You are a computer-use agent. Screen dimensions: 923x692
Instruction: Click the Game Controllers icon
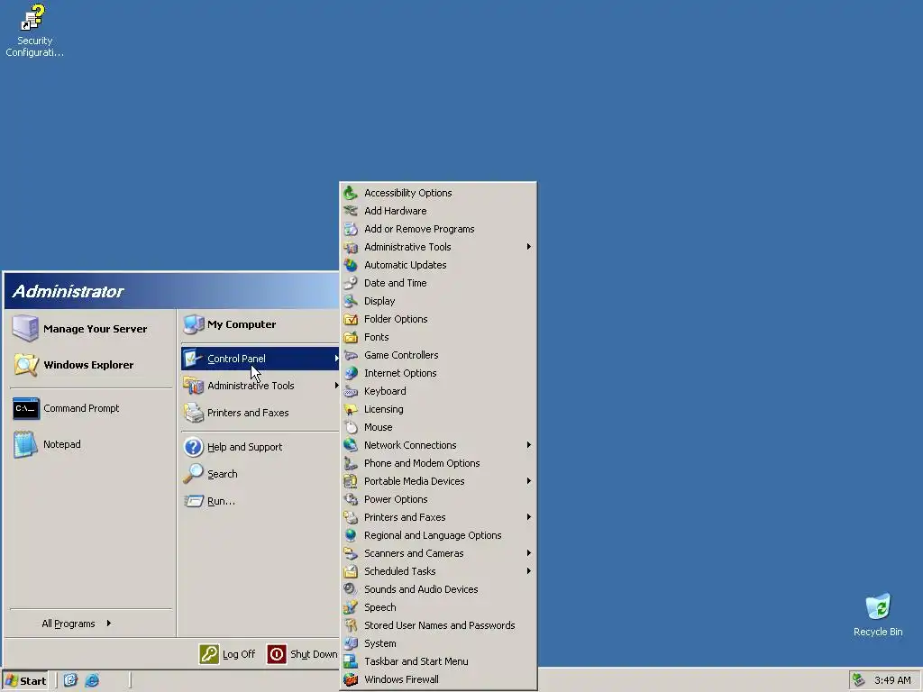(351, 355)
